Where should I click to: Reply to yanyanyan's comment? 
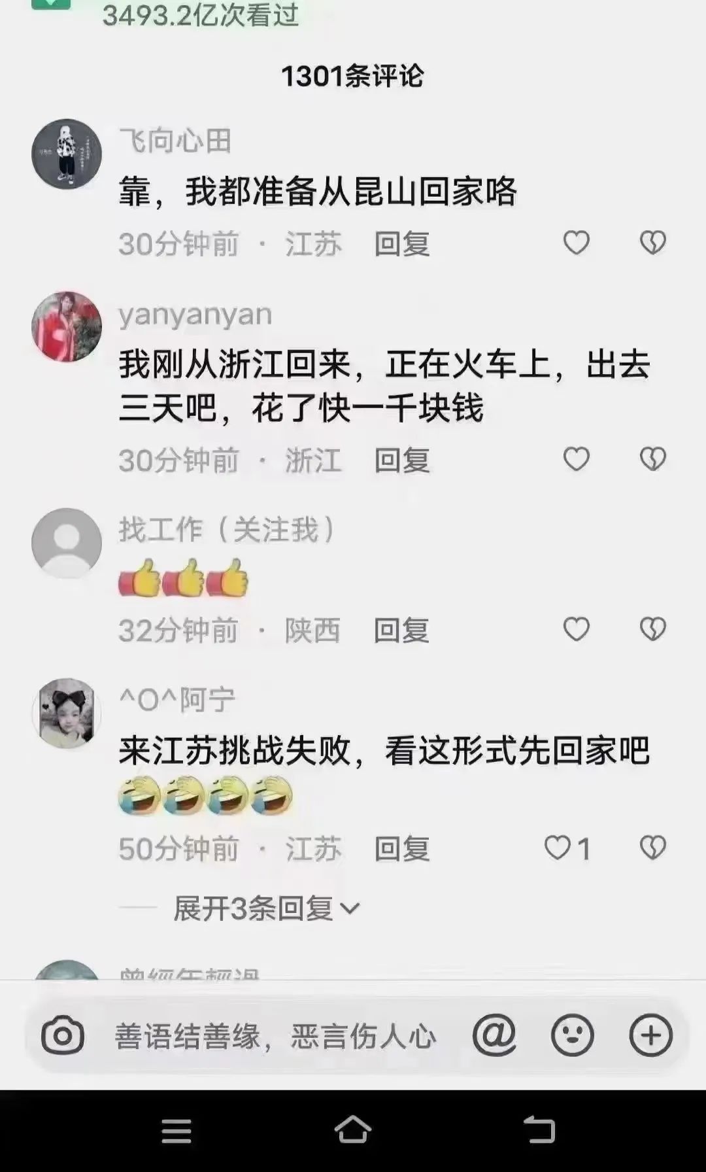point(402,460)
